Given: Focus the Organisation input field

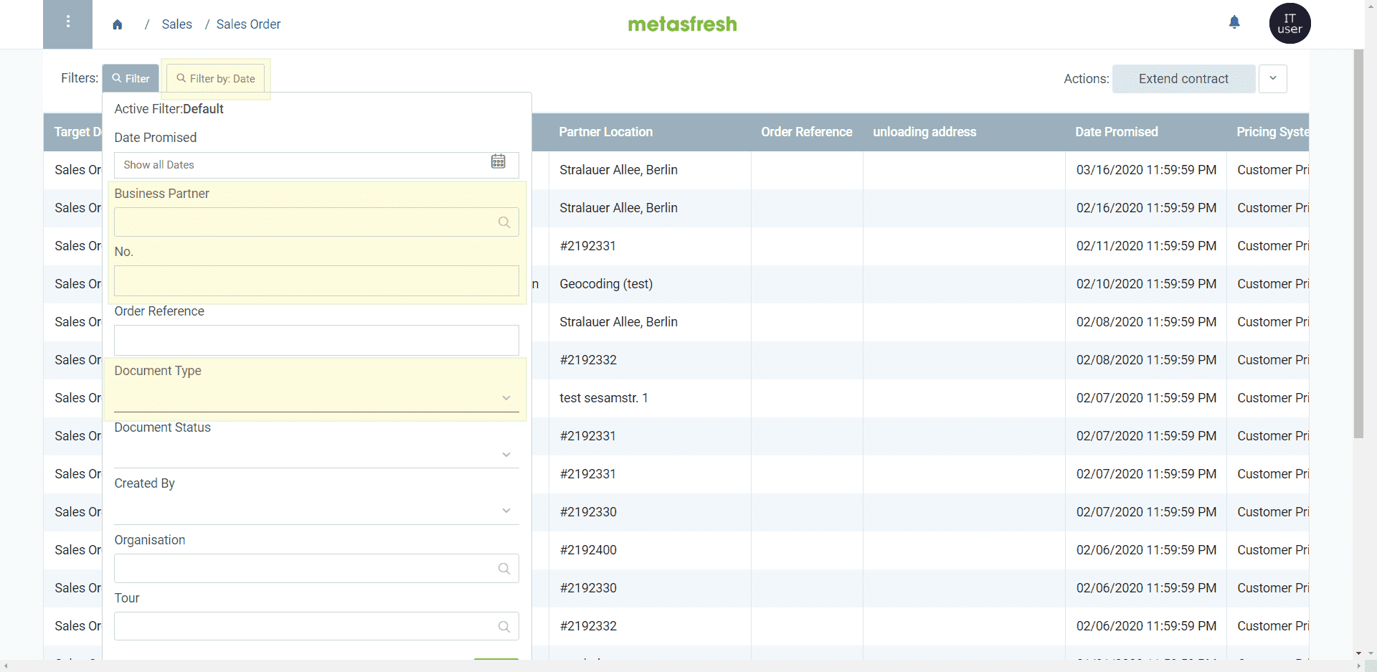Looking at the screenshot, I should point(316,569).
